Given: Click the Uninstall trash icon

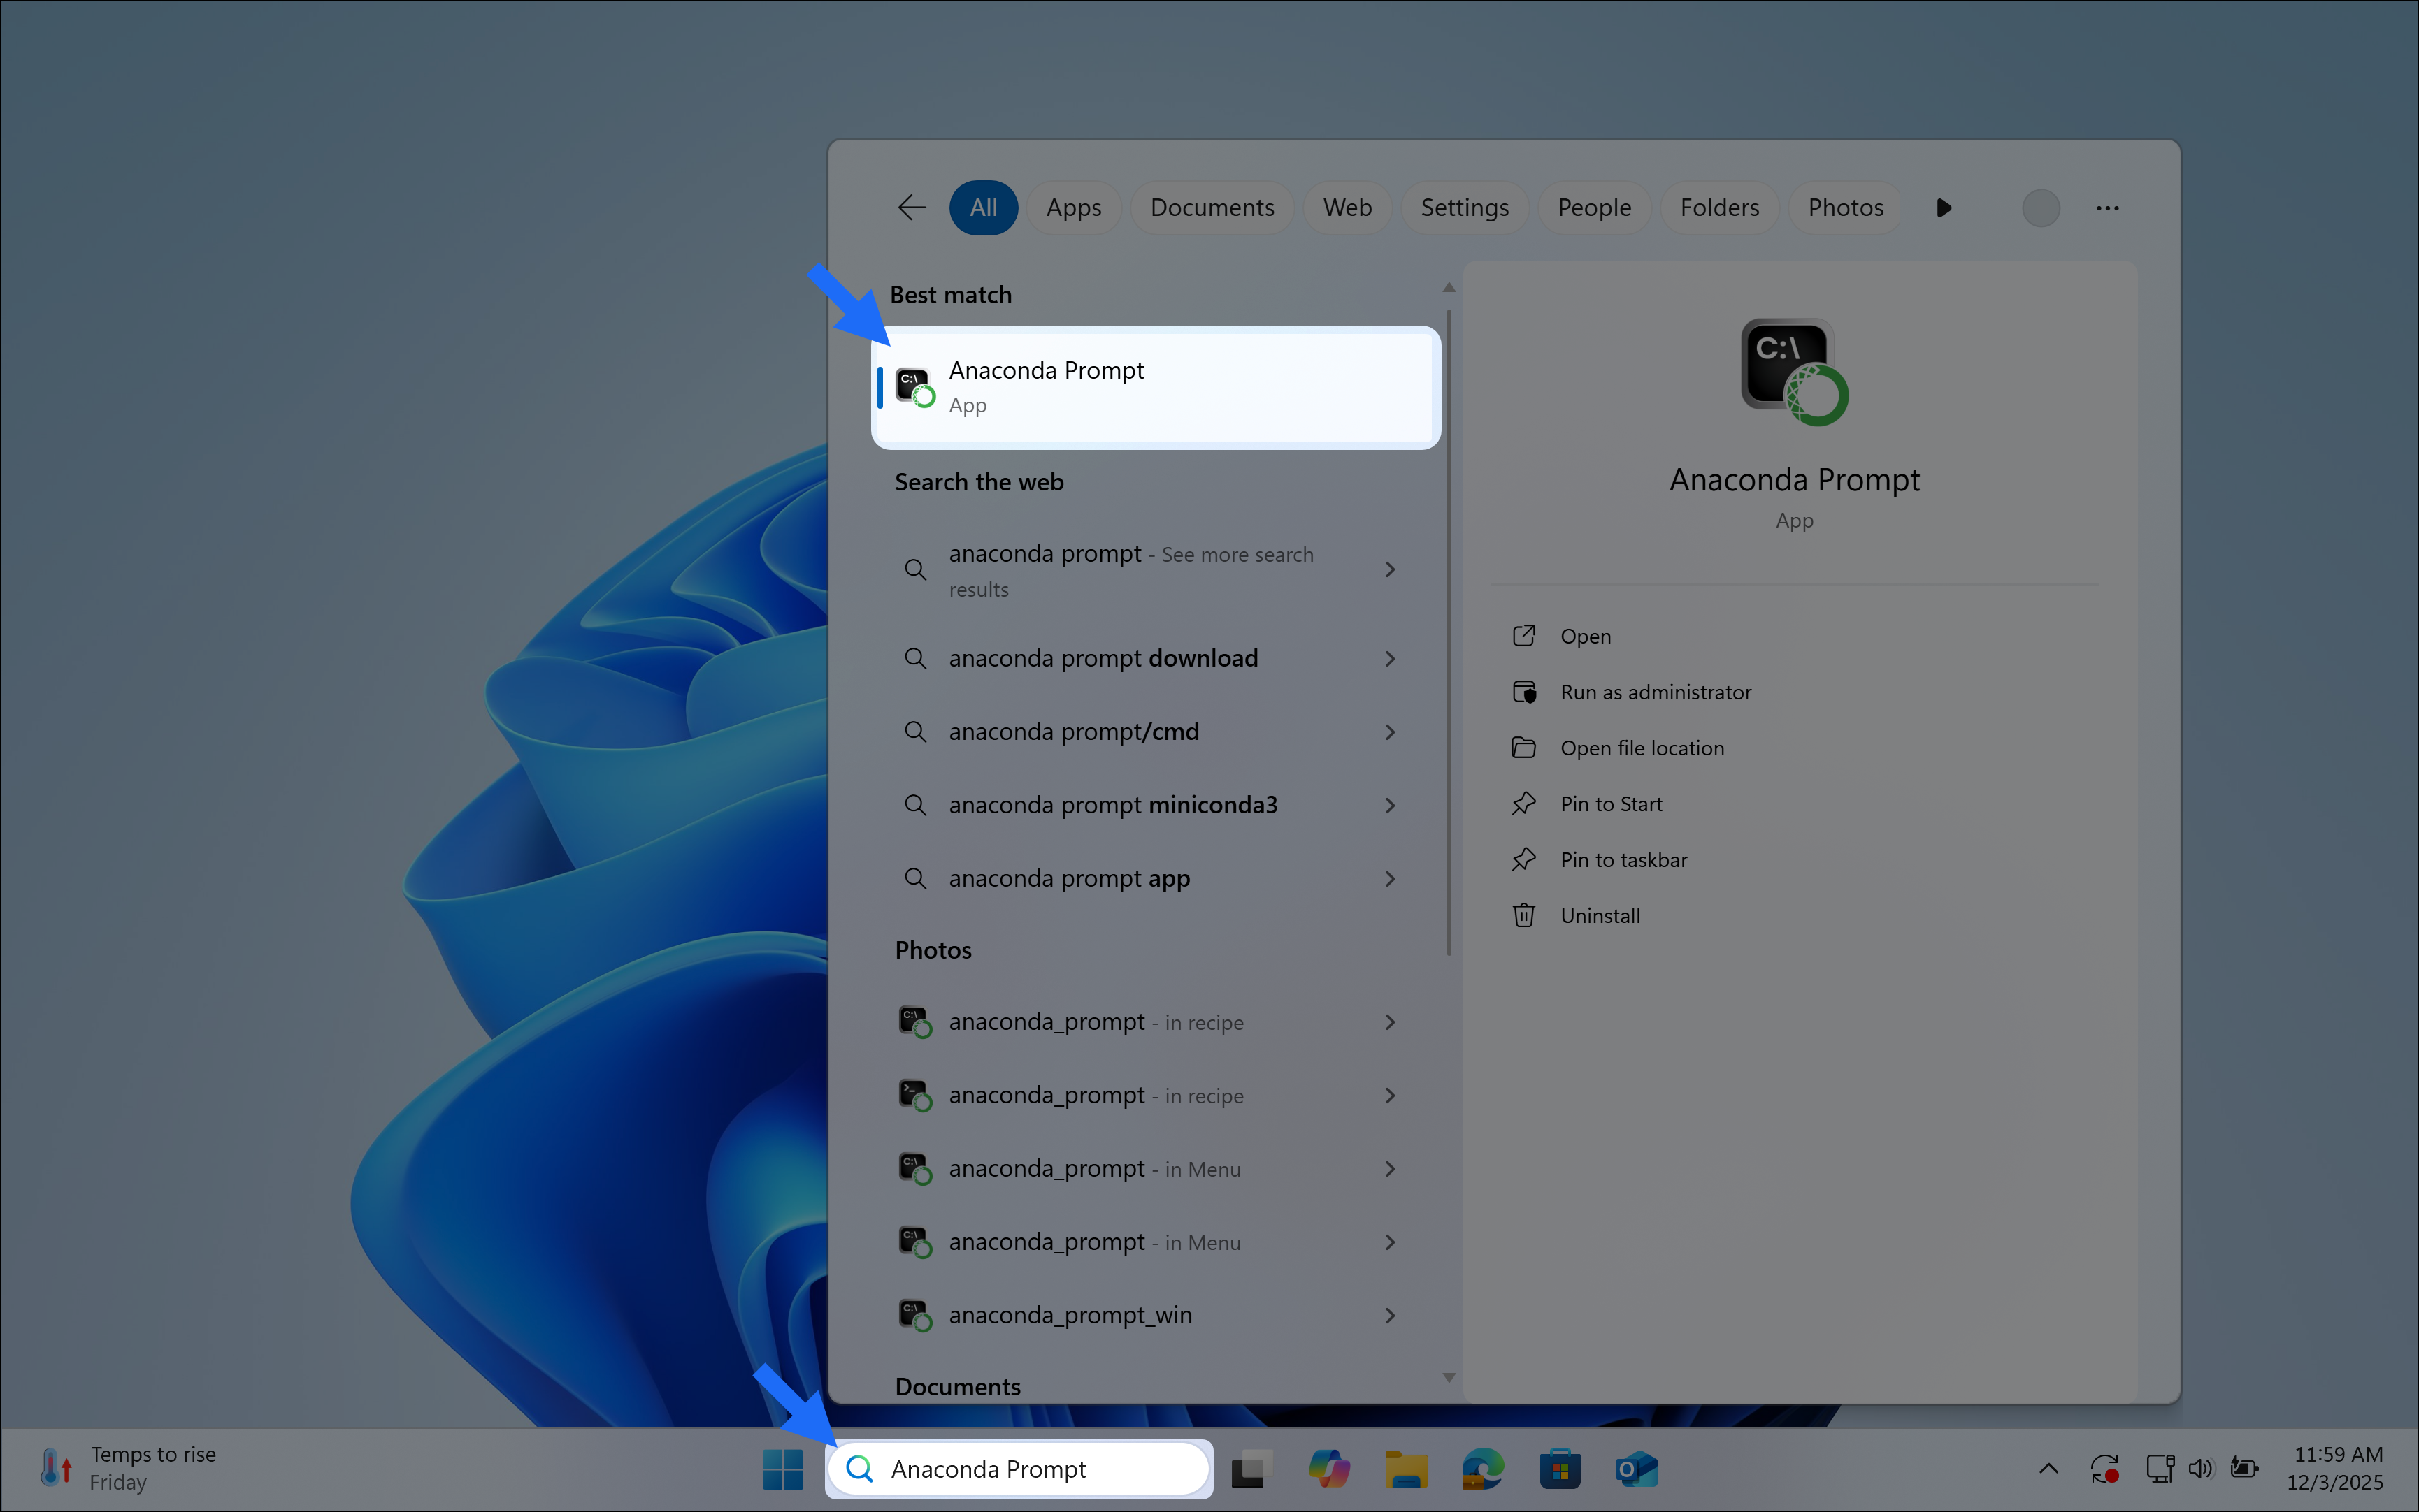Looking at the screenshot, I should pos(1523,915).
